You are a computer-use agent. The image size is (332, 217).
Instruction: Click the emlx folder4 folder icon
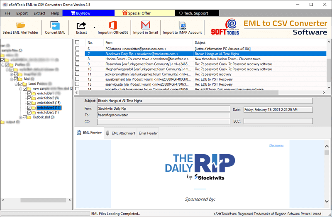(34, 108)
